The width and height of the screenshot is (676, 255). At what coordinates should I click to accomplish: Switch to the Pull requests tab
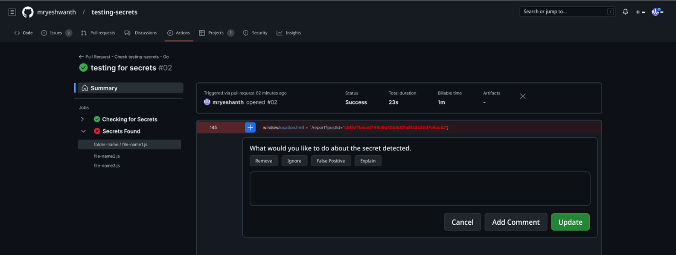click(x=98, y=33)
